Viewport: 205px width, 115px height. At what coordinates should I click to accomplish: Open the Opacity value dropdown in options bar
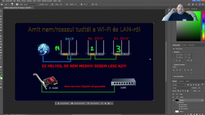pos(49,4)
